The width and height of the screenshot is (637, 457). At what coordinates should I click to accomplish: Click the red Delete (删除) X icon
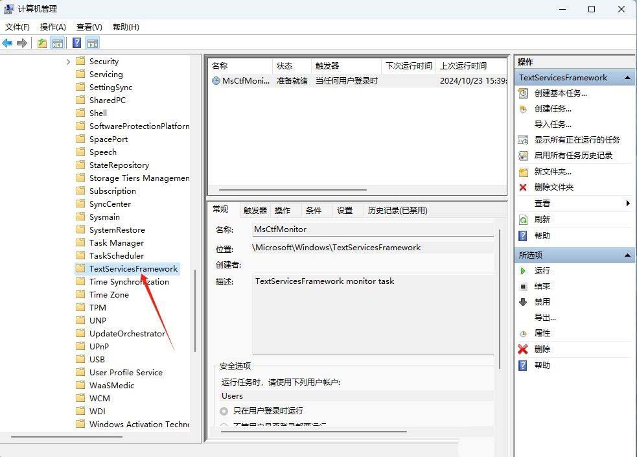coord(523,349)
